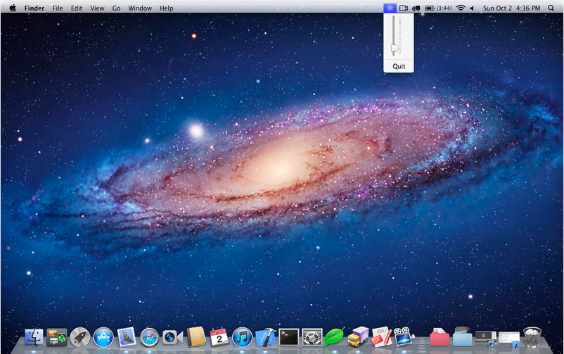
Task: Open FaceTime camera icon in Dock
Action: click(173, 337)
